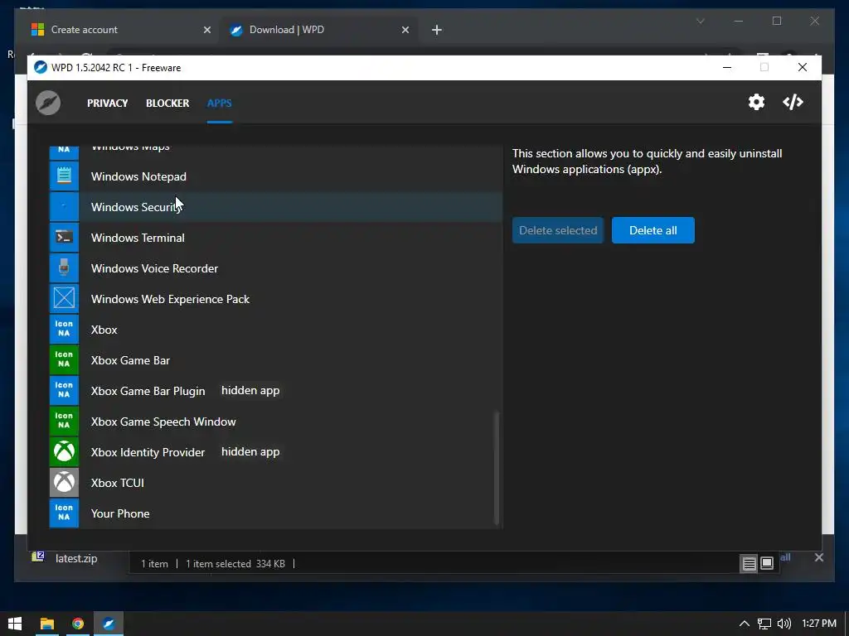Select the Windows Voice Recorder microphone icon
Viewport: 849px width, 636px height.
[x=64, y=268]
